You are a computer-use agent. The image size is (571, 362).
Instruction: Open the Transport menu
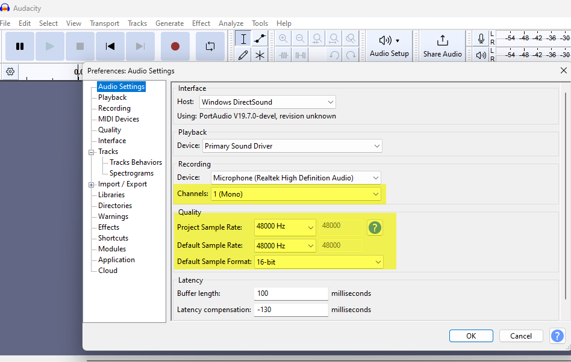[x=105, y=23]
